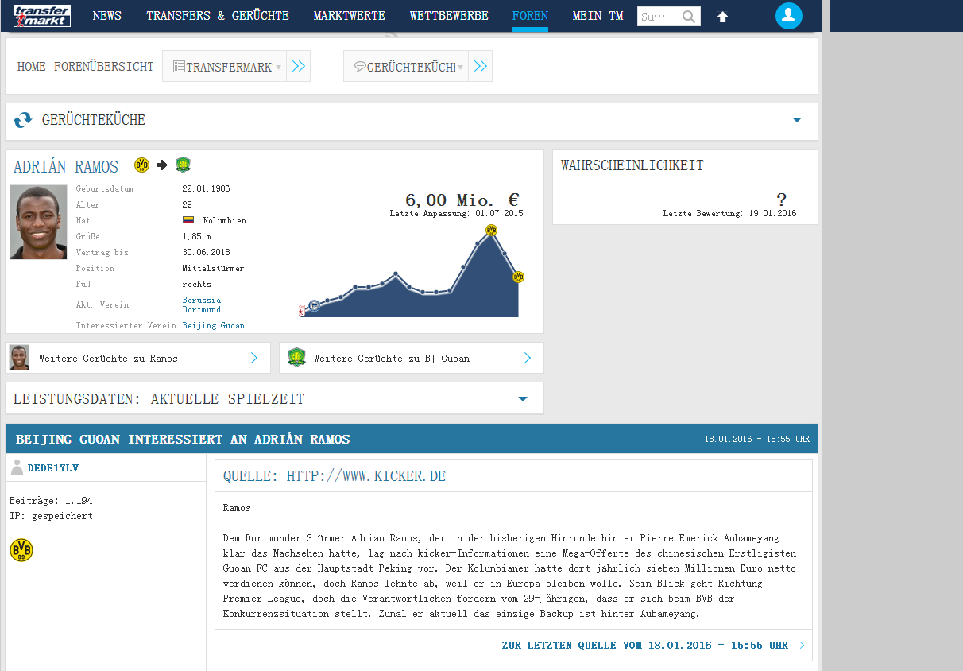Click into the search input field
The image size is (963, 671).
pos(659,17)
